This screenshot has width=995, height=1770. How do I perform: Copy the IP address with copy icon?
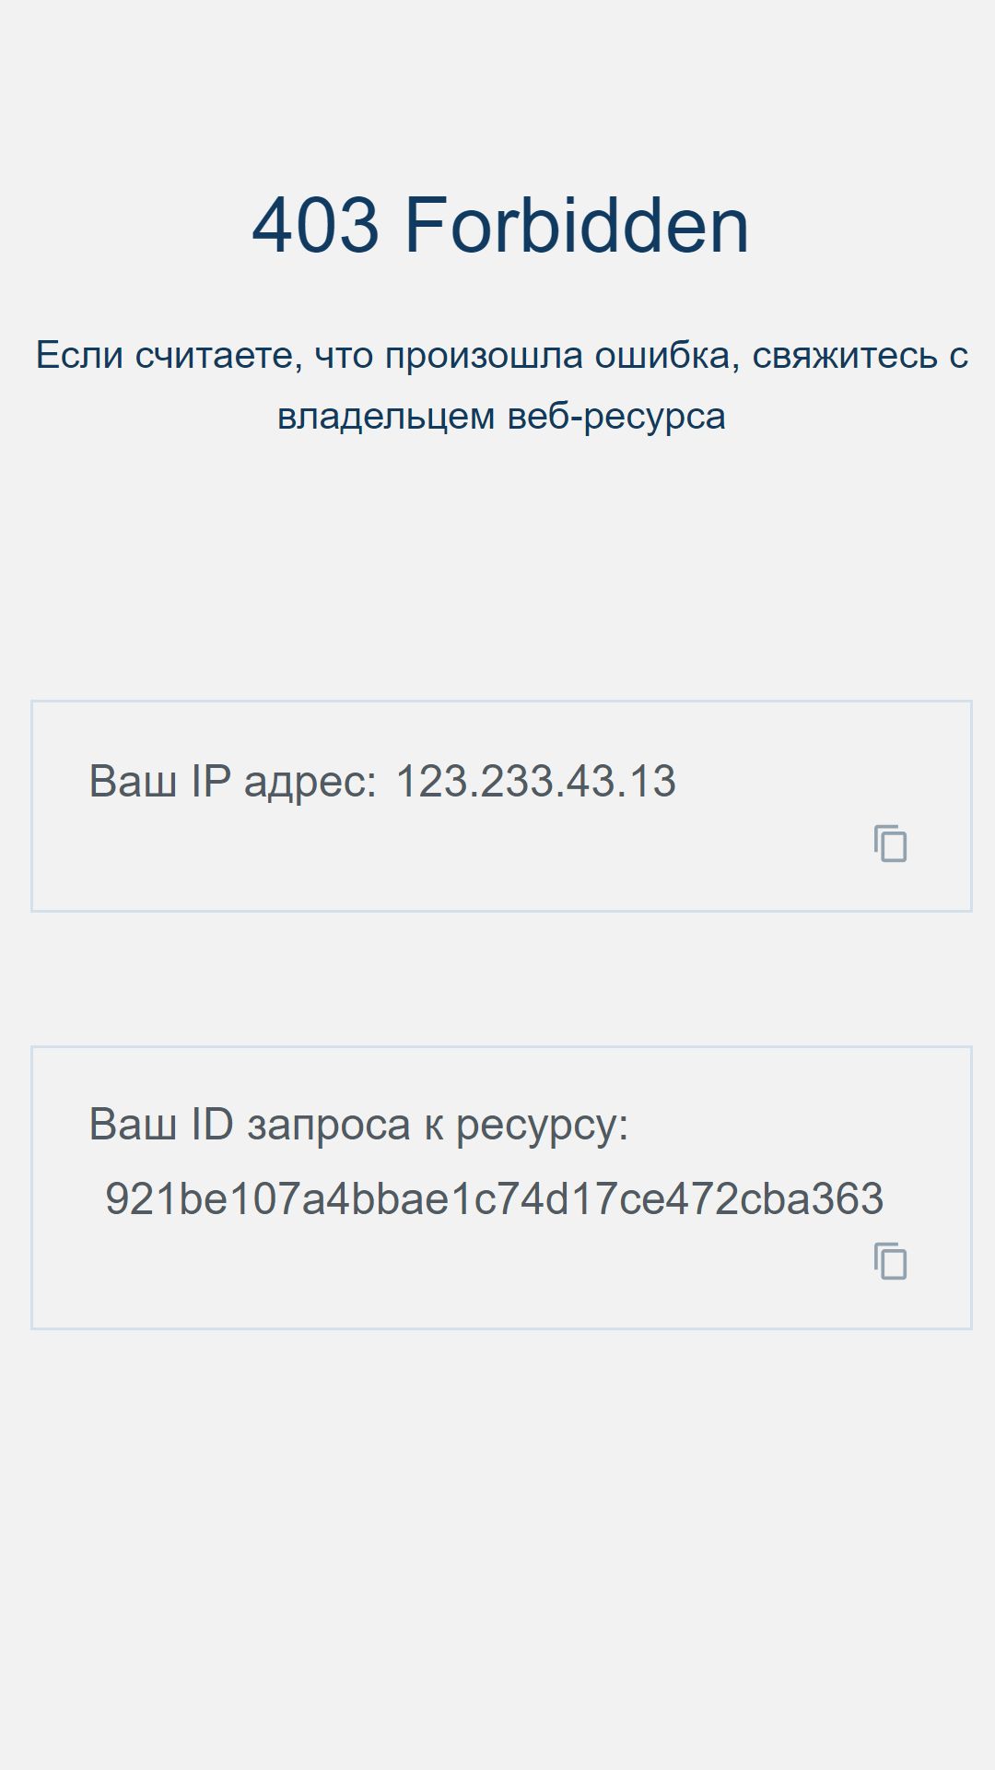point(891,844)
